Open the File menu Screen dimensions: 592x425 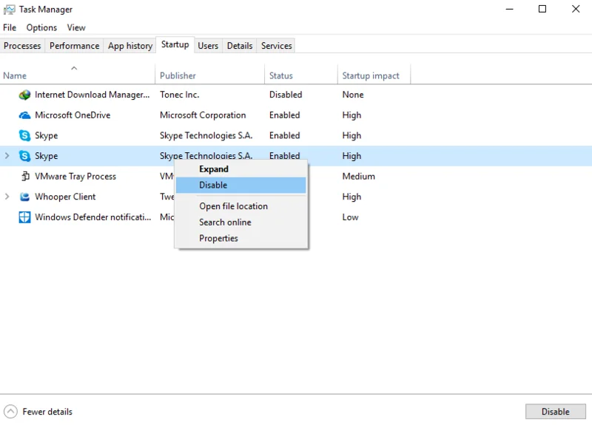(10, 27)
